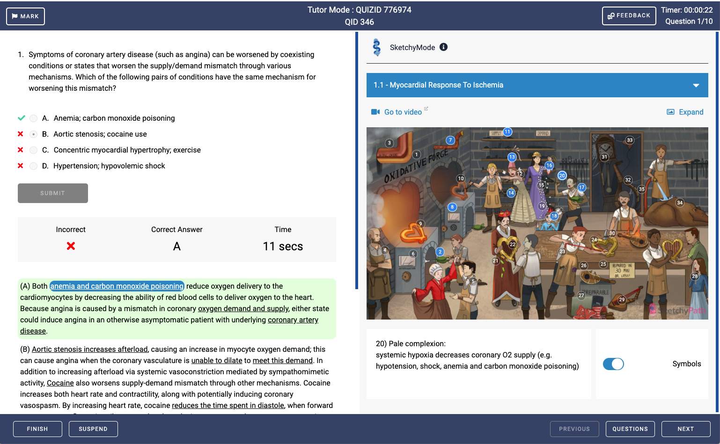This screenshot has height=444, width=720.
Task: Open the aortic stenosis increases afterload link
Action: pos(89,349)
